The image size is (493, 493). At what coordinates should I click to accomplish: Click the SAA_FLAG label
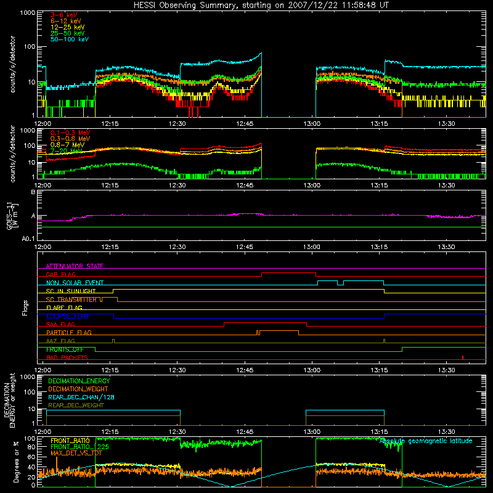pyautogui.click(x=60, y=325)
